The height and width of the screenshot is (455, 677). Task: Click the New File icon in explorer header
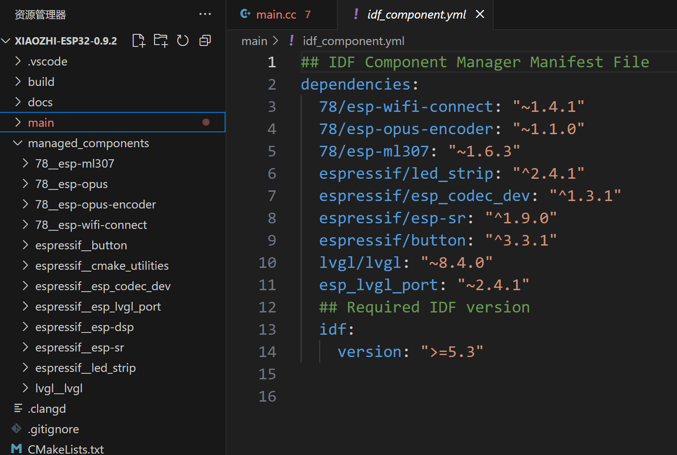coord(139,41)
